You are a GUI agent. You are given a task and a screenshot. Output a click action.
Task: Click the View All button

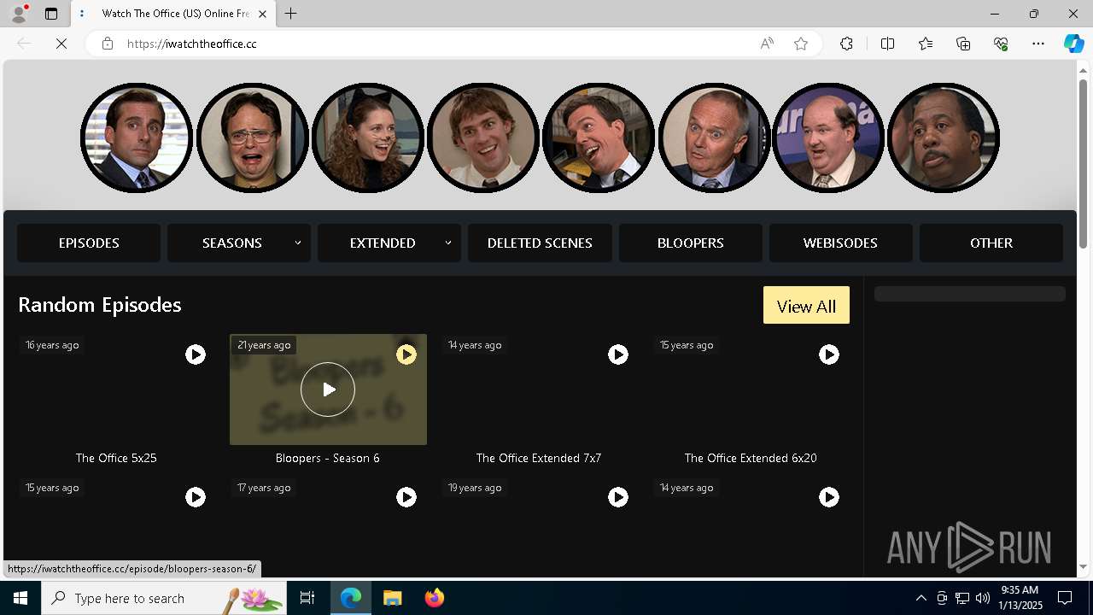pyautogui.click(x=806, y=306)
